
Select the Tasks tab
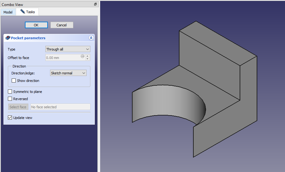[27, 12]
